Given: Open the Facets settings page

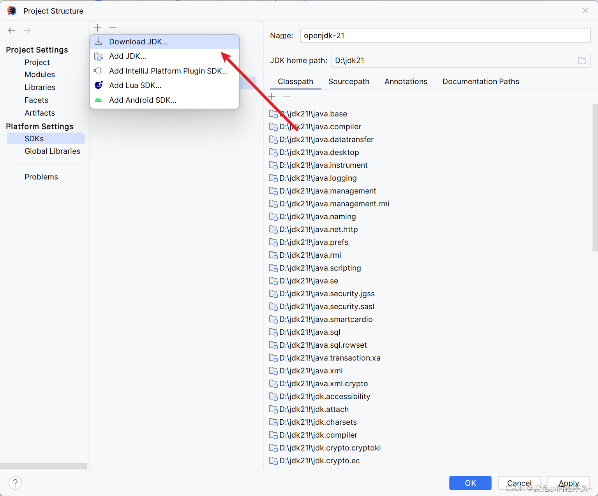Looking at the screenshot, I should tap(36, 100).
